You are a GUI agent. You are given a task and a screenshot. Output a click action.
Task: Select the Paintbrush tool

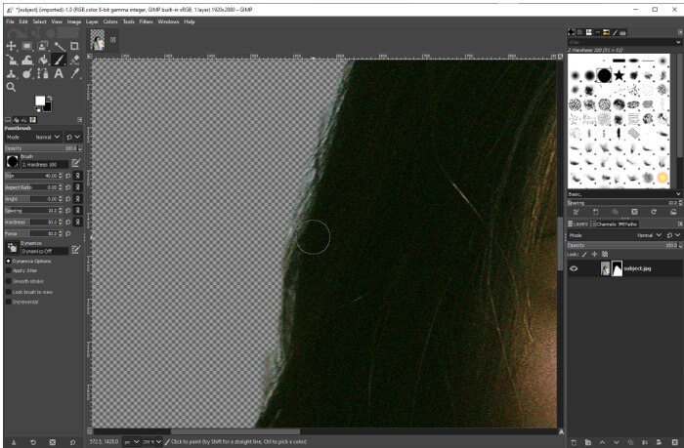(x=59, y=60)
